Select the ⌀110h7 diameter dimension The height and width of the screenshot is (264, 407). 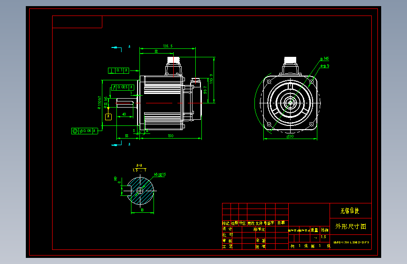[x=99, y=102]
